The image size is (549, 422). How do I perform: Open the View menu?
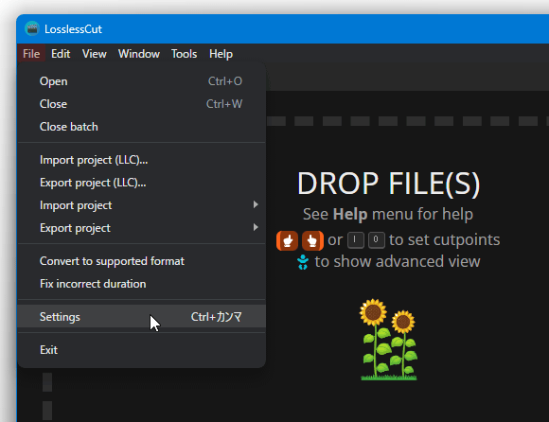coord(95,54)
